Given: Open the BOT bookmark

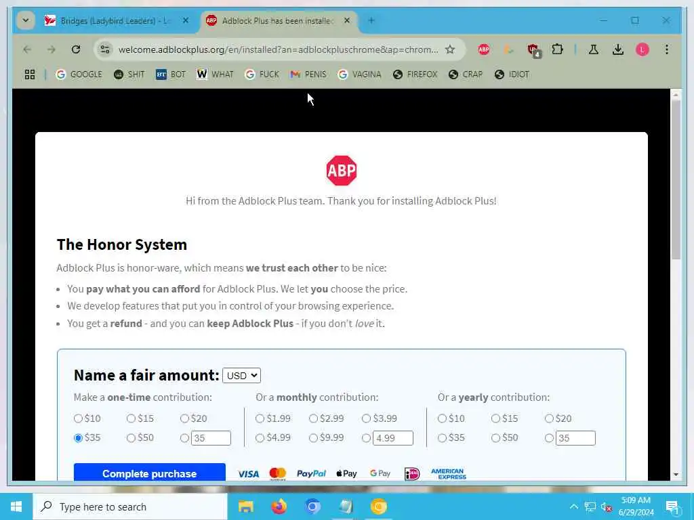Looking at the screenshot, I should point(170,74).
